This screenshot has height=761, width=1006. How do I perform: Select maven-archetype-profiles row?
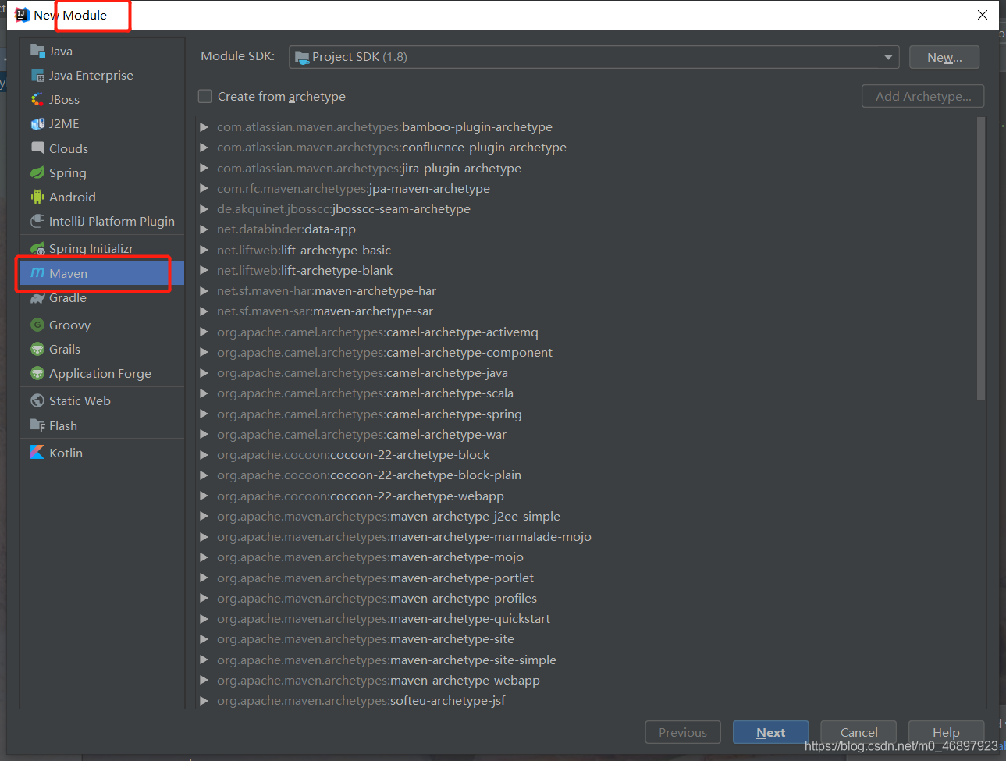pos(586,598)
